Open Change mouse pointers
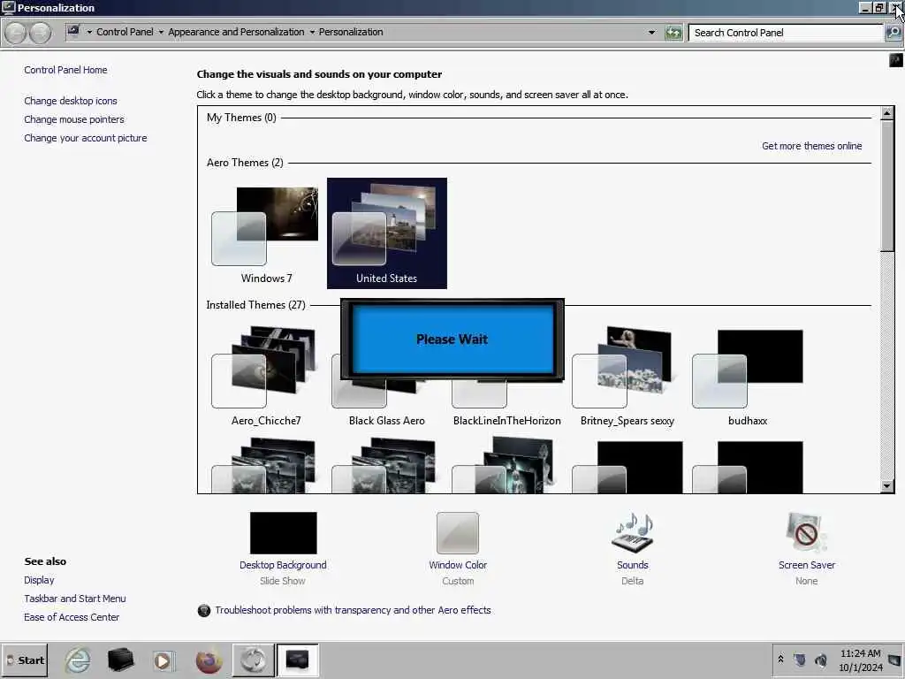 [74, 119]
